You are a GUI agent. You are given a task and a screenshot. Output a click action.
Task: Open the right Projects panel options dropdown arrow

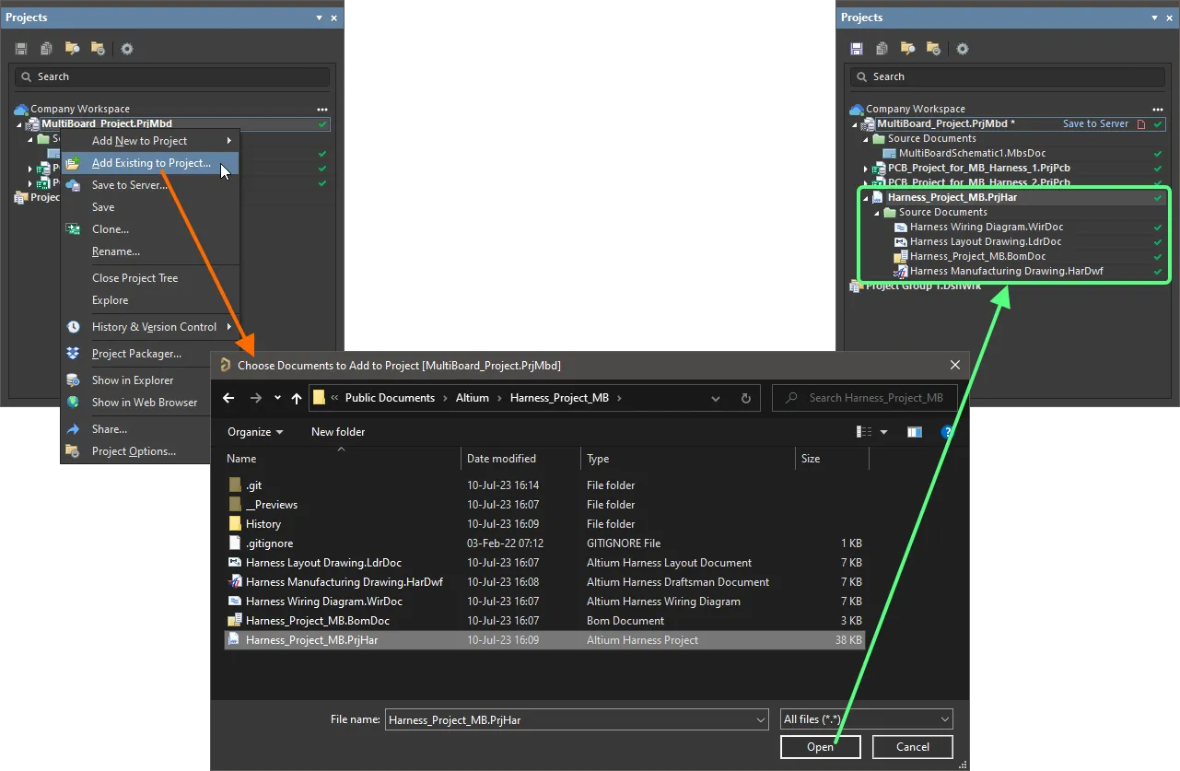coord(1155,18)
